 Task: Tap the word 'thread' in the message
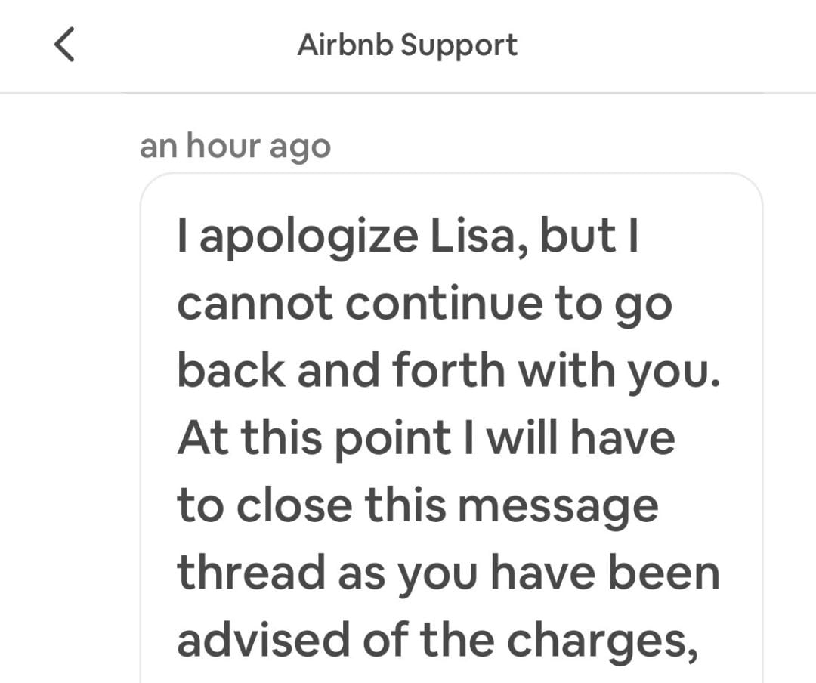click(252, 573)
